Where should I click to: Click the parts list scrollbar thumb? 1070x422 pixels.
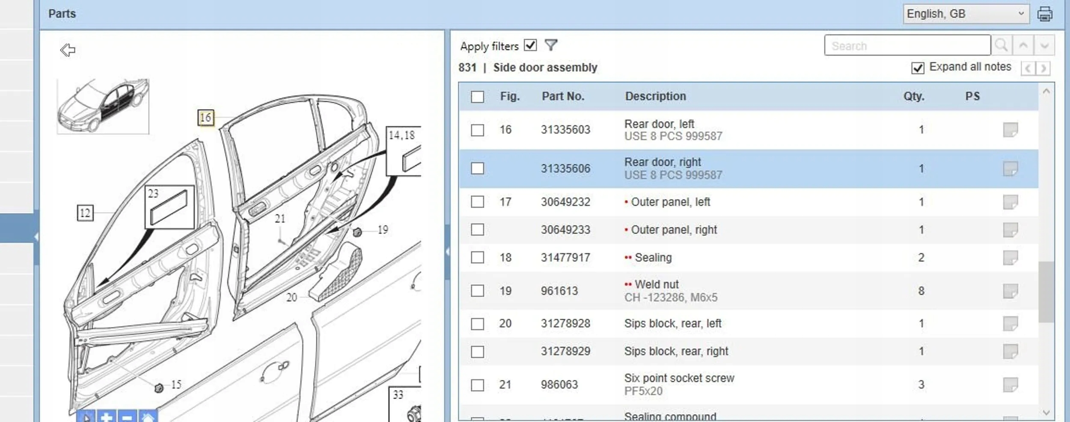click(1046, 291)
